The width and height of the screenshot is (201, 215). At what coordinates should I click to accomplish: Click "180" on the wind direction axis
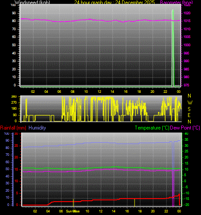(14, 108)
